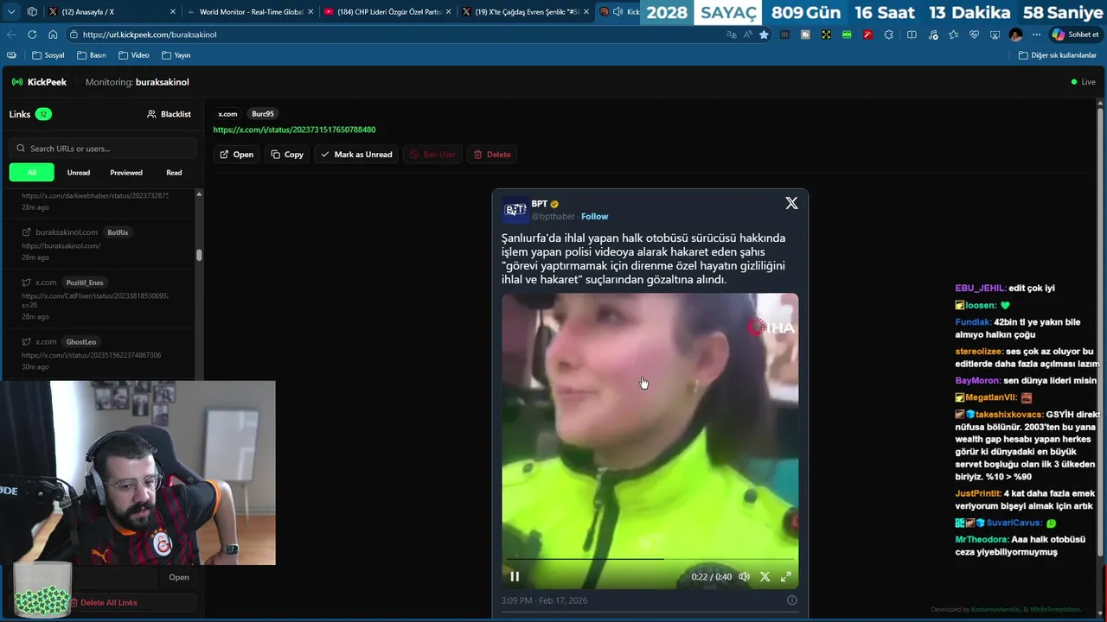The height and width of the screenshot is (622, 1107).
Task: Open browser essentials heart icon
Action: (x=974, y=35)
